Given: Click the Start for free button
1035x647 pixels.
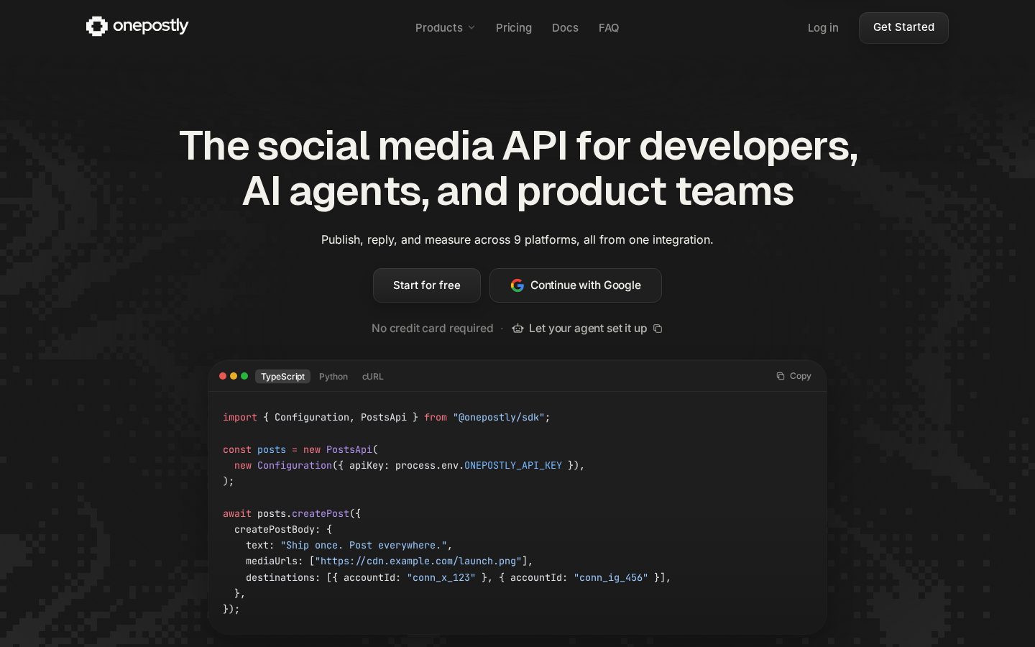Looking at the screenshot, I should [x=427, y=285].
